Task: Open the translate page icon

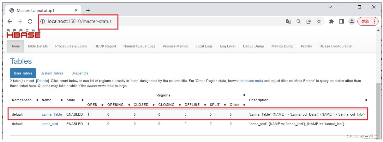Action: pos(288,21)
